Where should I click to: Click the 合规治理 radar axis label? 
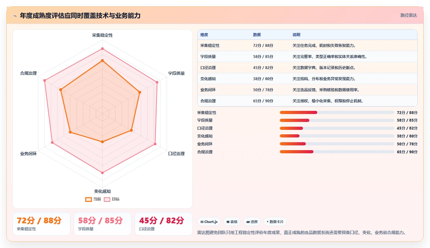(x=28, y=73)
